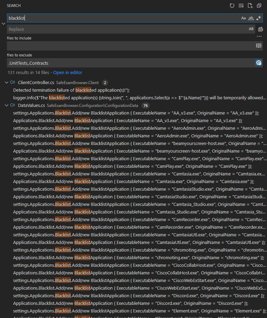Toggle search details ellipsis
The width and height of the screenshot is (267, 318).
[x=259, y=36]
